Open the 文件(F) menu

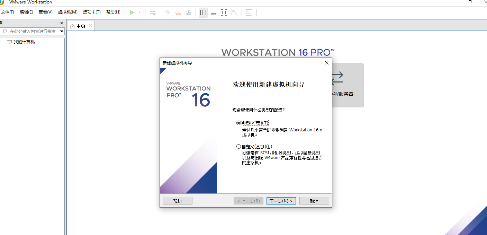pos(7,12)
